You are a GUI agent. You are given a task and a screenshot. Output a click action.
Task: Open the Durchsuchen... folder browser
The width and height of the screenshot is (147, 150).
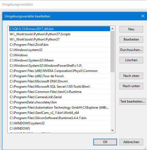click(131, 50)
